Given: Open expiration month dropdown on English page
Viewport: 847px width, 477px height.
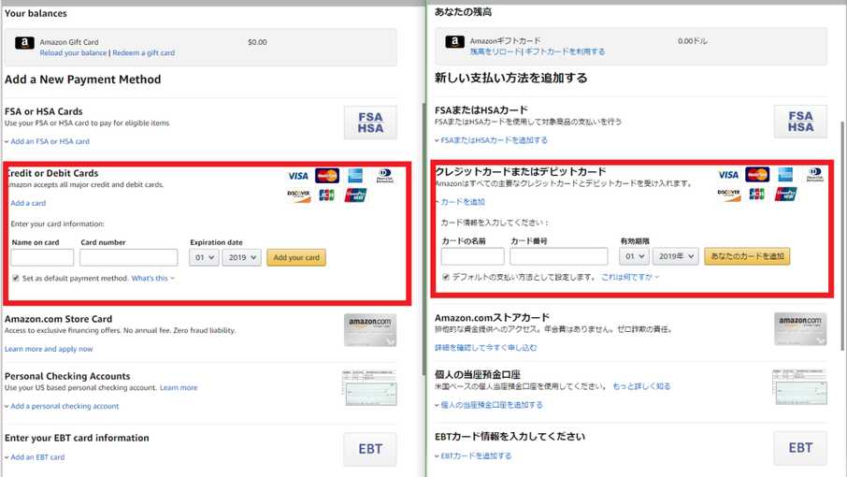Looking at the screenshot, I should click(x=204, y=258).
